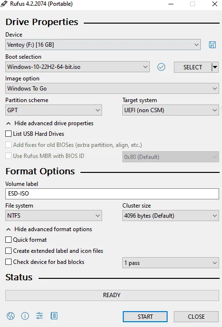This screenshot has height=327, width=222.
Task: Click the Boot selection label
Action: [23, 57]
